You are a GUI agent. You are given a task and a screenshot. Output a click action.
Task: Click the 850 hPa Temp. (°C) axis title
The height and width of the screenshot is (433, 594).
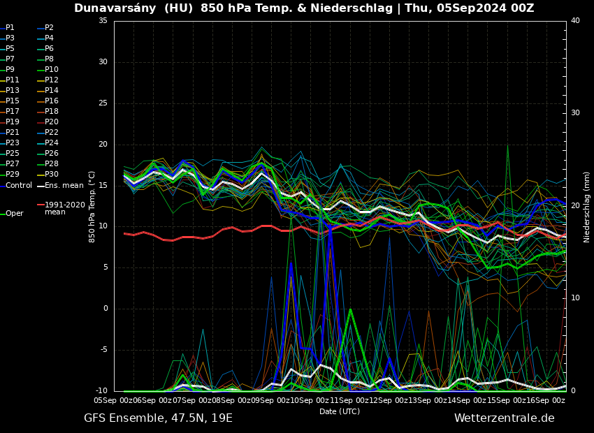click(92, 206)
